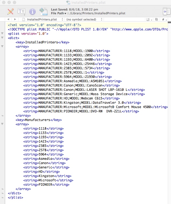This screenshot has height=204, width=171.
Task: Open the book counterpart menu icon
Action: click(x=149, y=19)
